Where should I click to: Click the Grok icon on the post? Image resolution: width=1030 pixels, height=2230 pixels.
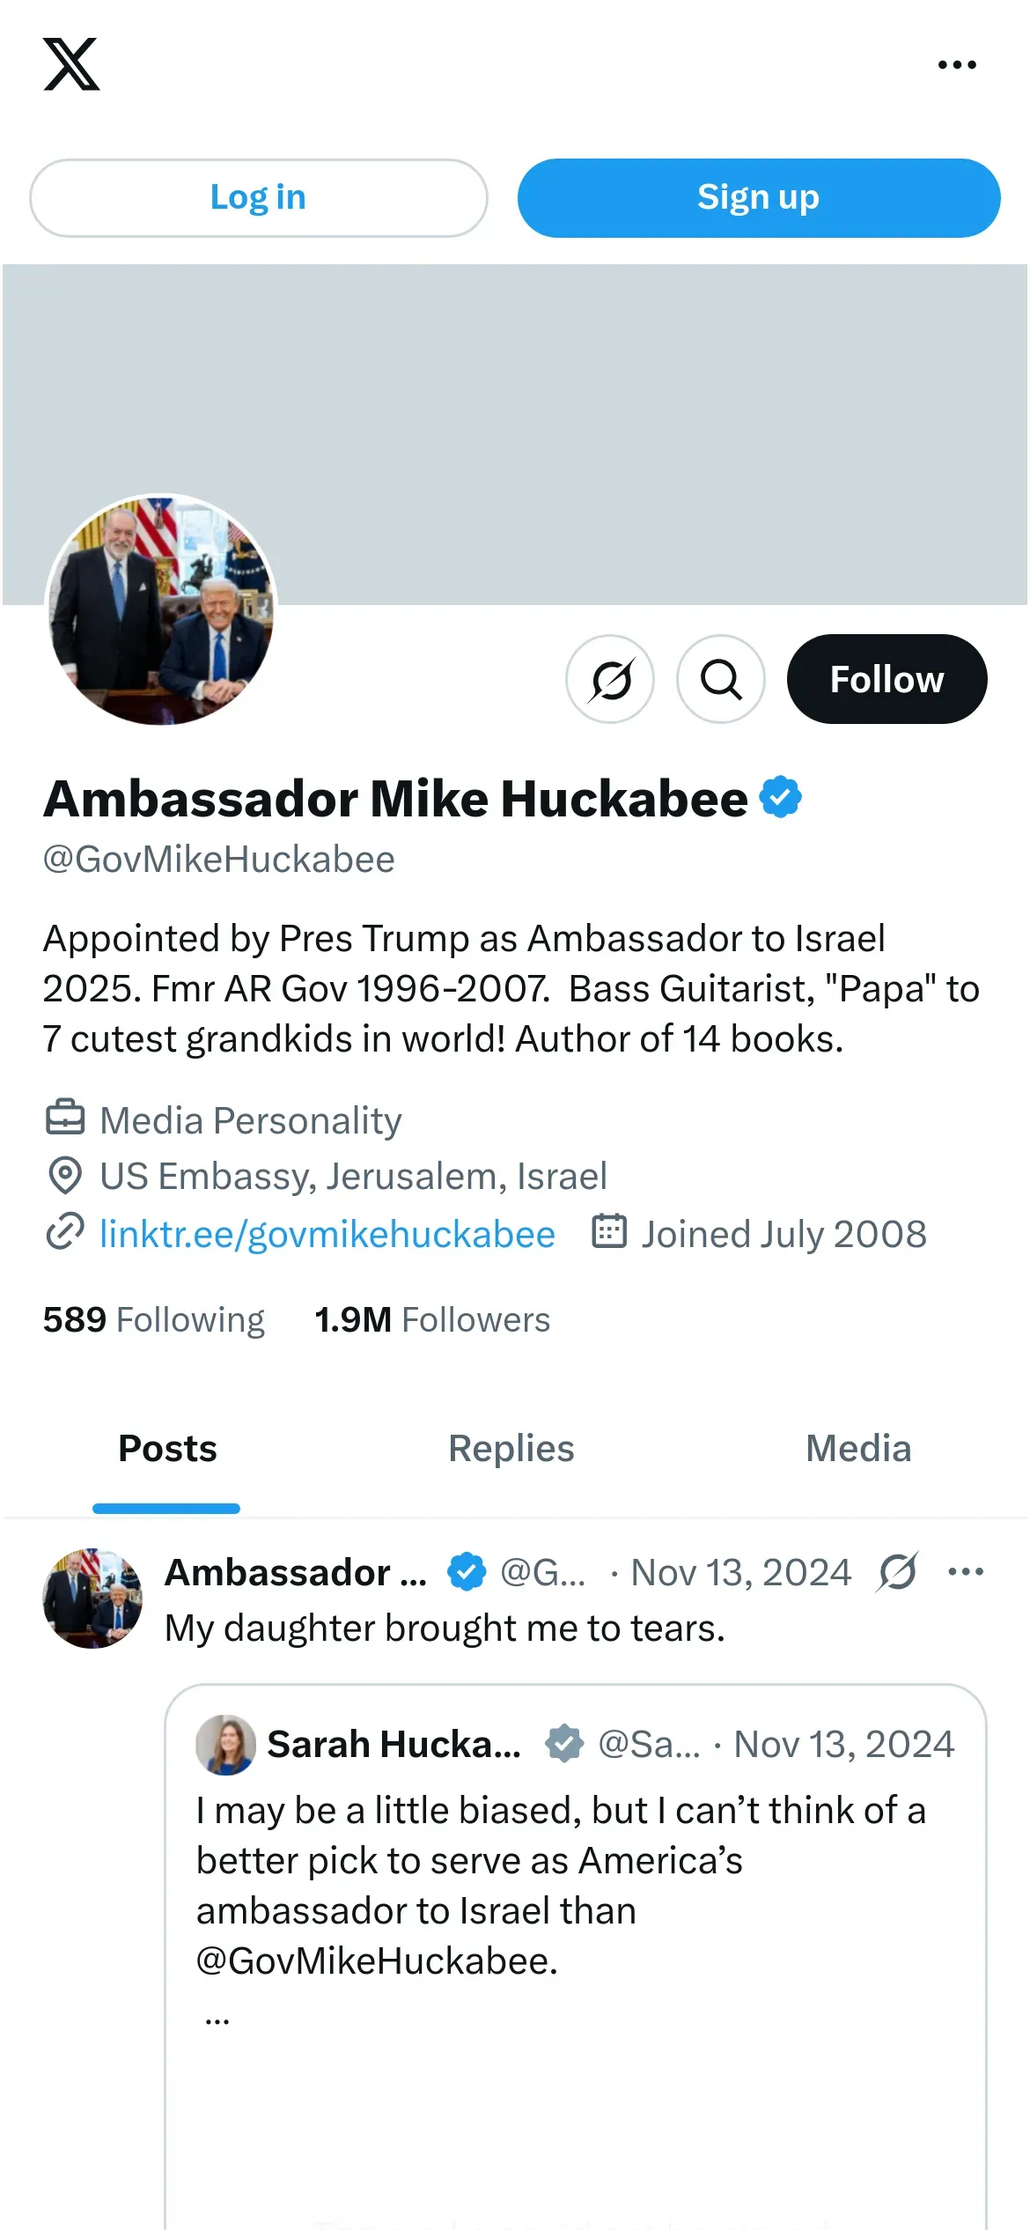[x=898, y=1572]
